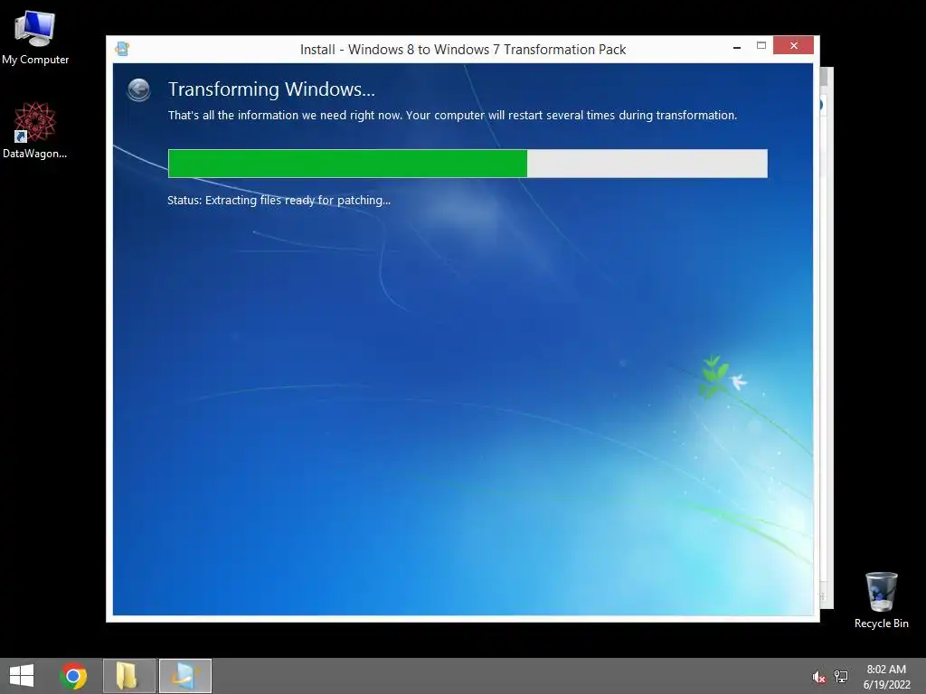Open My Computer desktop icon
Screen dimensions: 926x694
[x=35, y=38]
